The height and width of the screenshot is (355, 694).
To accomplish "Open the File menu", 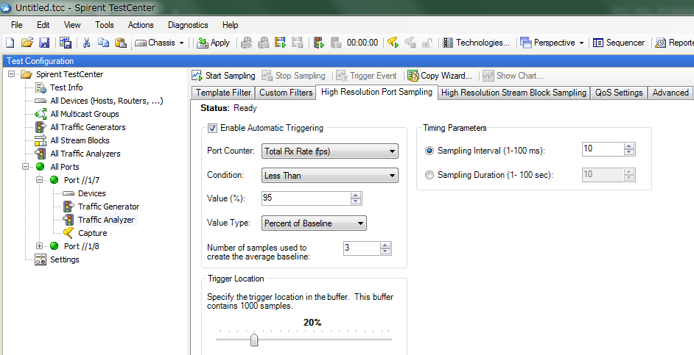I will coord(17,25).
